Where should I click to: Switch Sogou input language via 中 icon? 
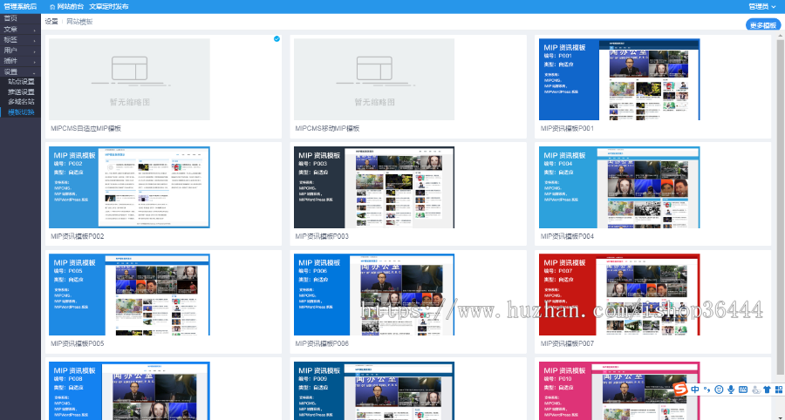click(695, 389)
